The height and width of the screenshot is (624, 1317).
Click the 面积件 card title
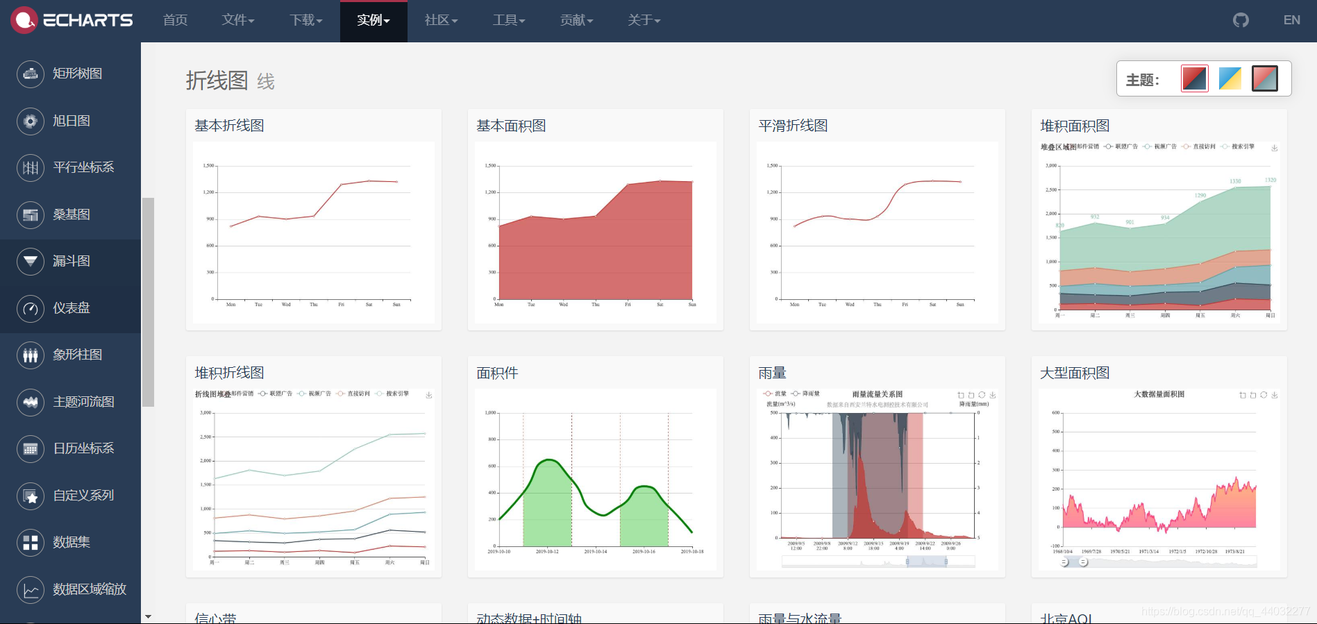pyautogui.click(x=497, y=373)
